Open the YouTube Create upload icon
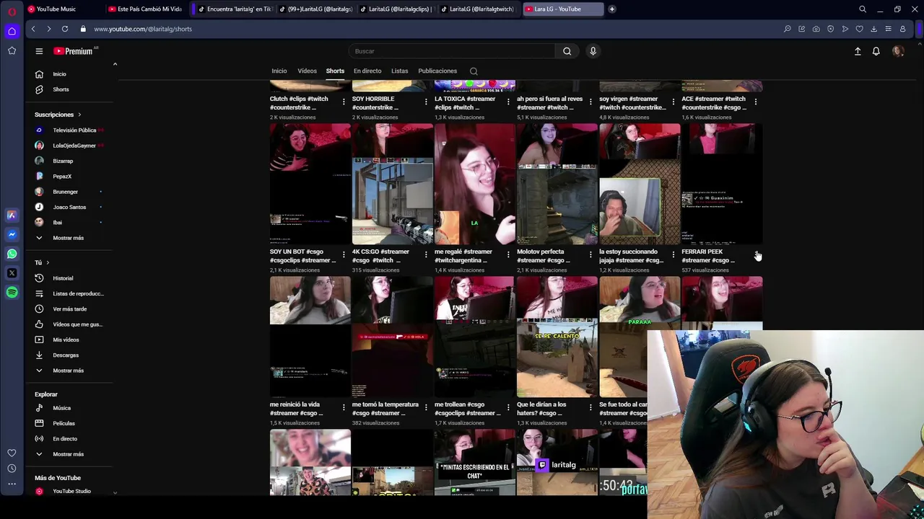Screen dimensions: 924x519 (x=858, y=51)
